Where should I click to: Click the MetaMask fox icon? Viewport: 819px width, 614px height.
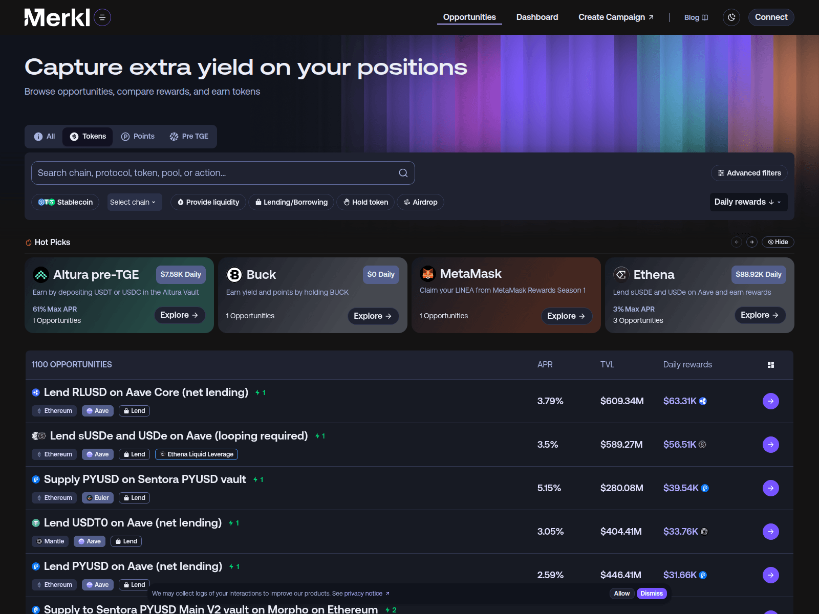click(428, 274)
